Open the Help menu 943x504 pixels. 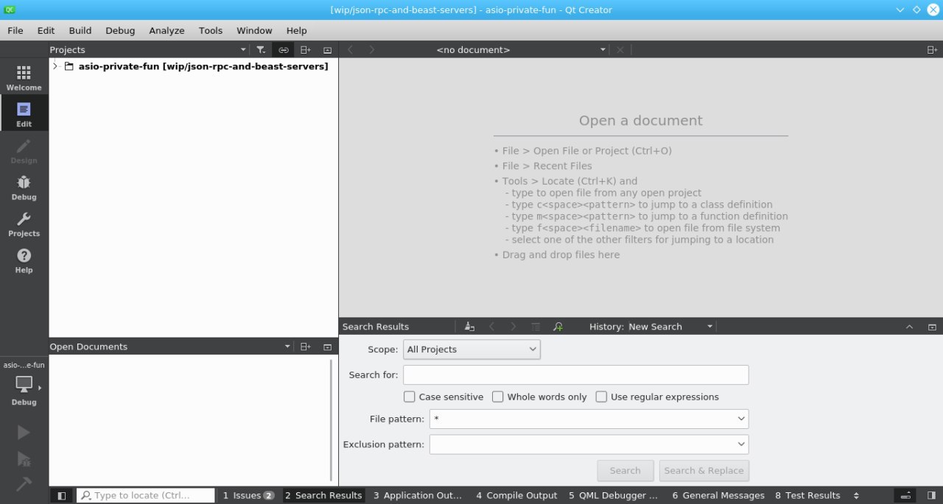tap(296, 30)
